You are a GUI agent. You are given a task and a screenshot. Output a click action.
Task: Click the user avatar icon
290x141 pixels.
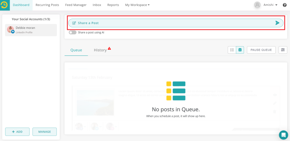[x=257, y=5]
